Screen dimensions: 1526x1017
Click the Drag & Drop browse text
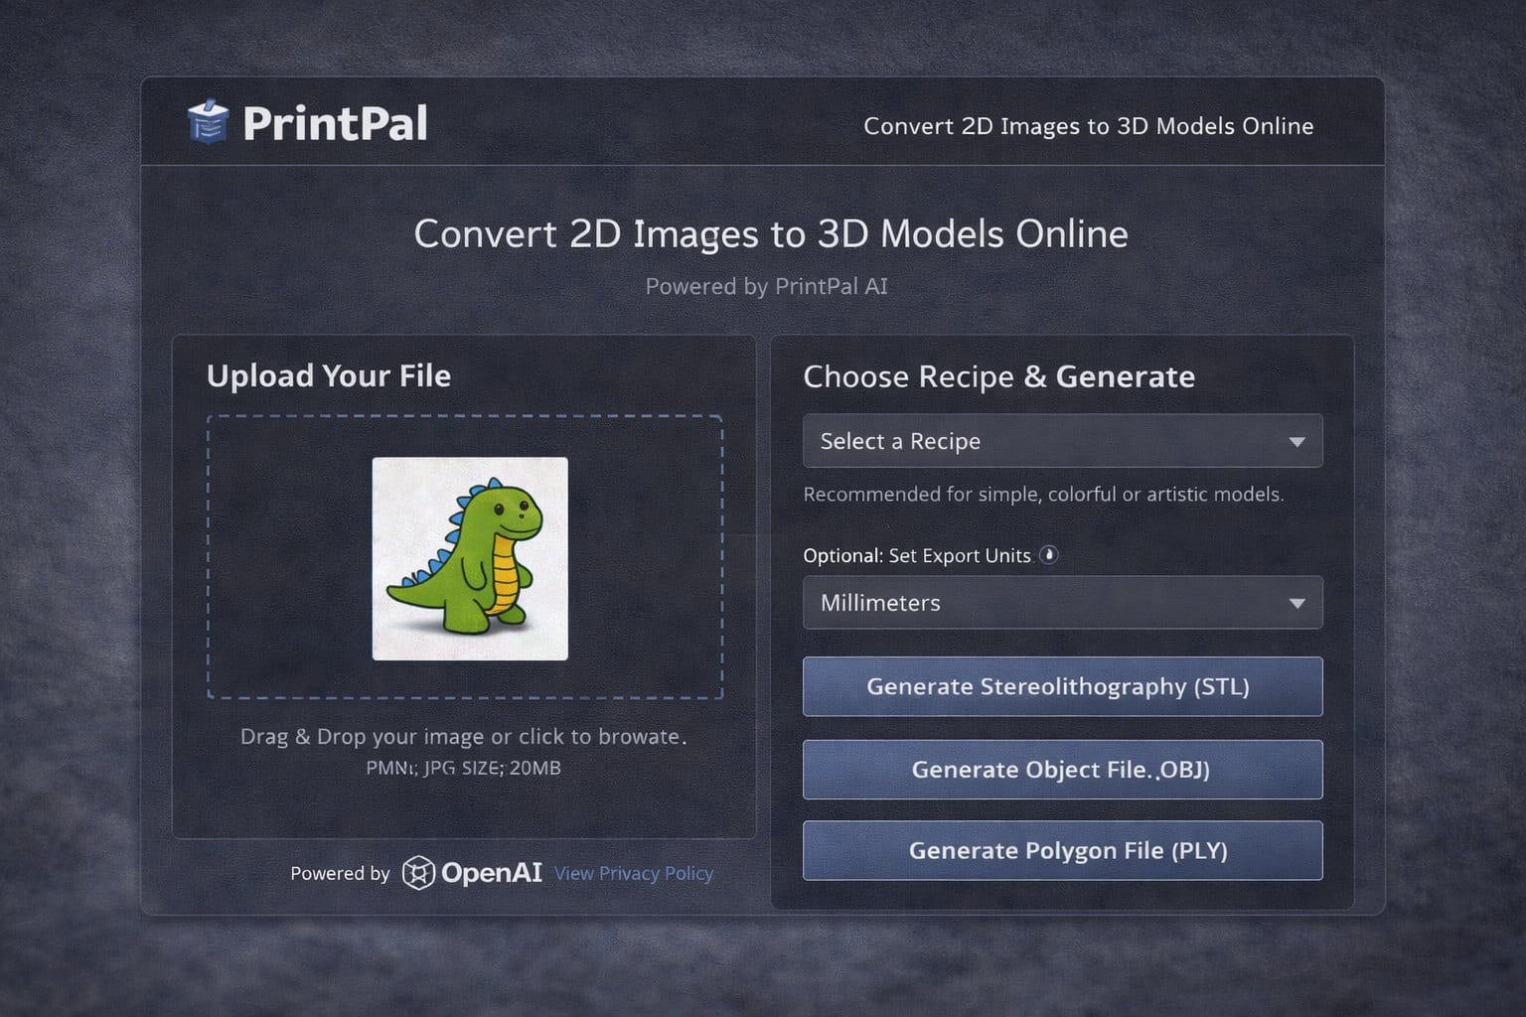pyautogui.click(x=463, y=737)
